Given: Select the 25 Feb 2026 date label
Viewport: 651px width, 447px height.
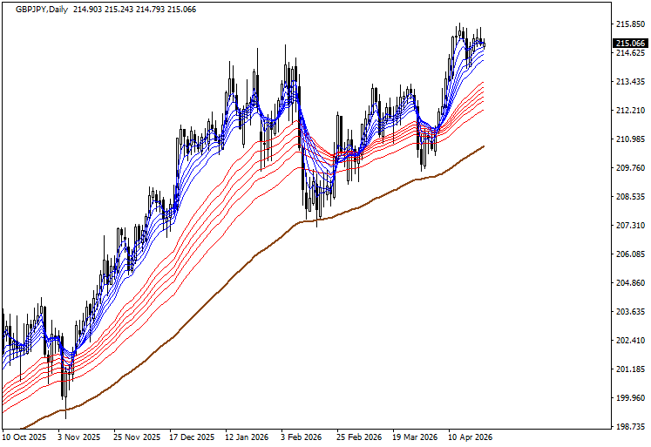Looking at the screenshot, I should click(x=358, y=437).
